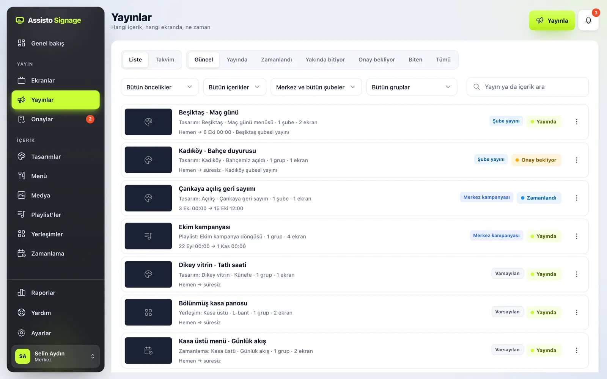Open more options for Beşiktaş · Maç günü

[576, 122]
